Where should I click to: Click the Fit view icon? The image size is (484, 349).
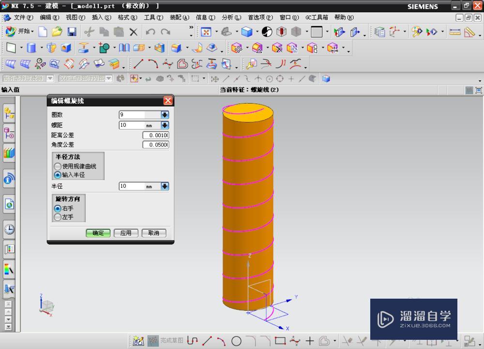click(x=206, y=32)
